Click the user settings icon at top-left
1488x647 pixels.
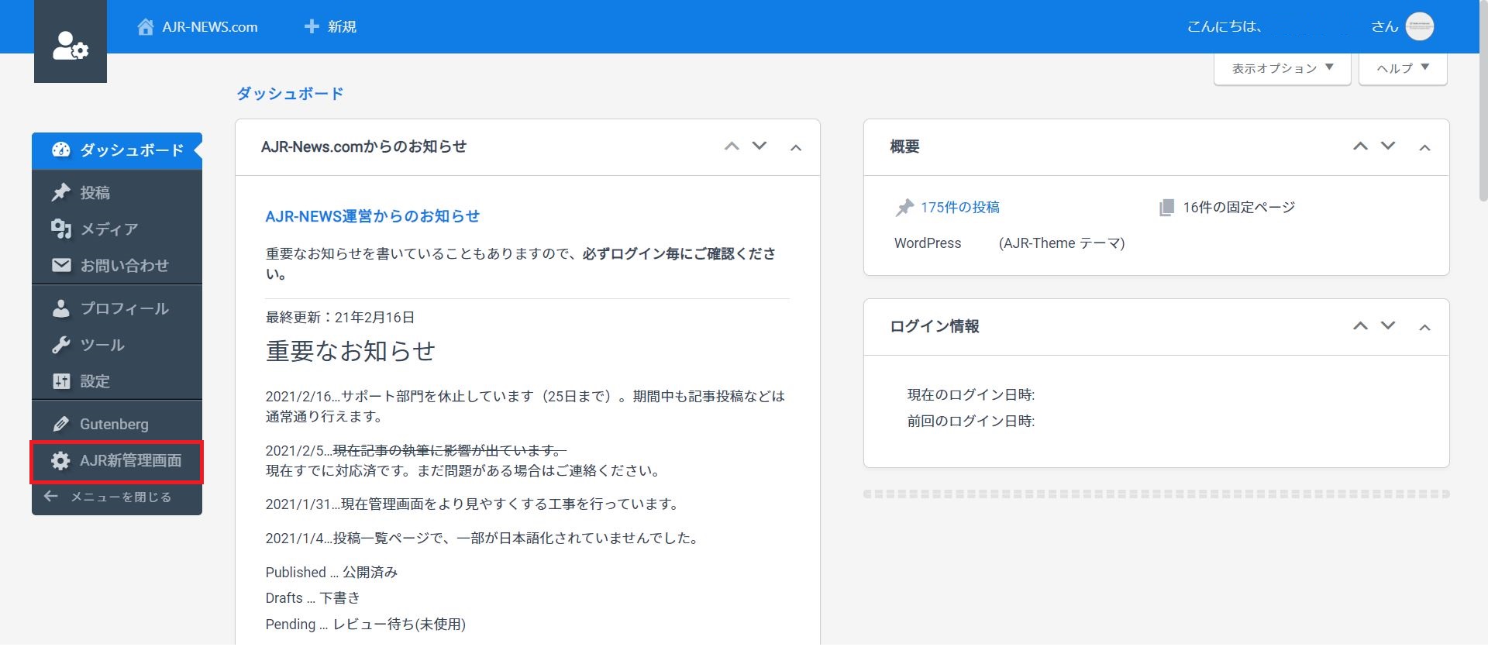70,45
